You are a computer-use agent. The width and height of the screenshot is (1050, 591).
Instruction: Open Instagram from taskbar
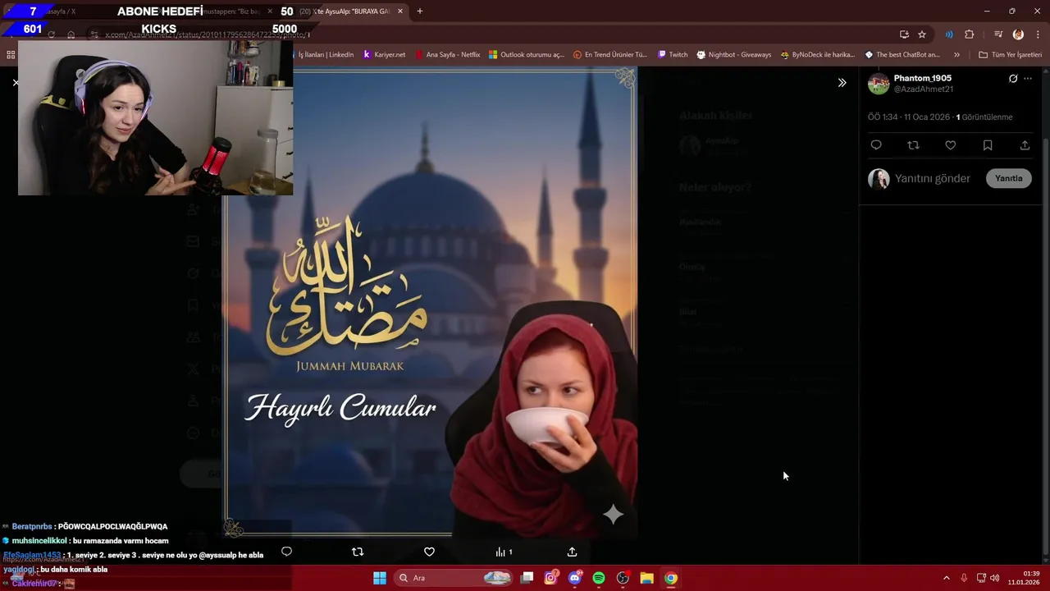(551, 578)
